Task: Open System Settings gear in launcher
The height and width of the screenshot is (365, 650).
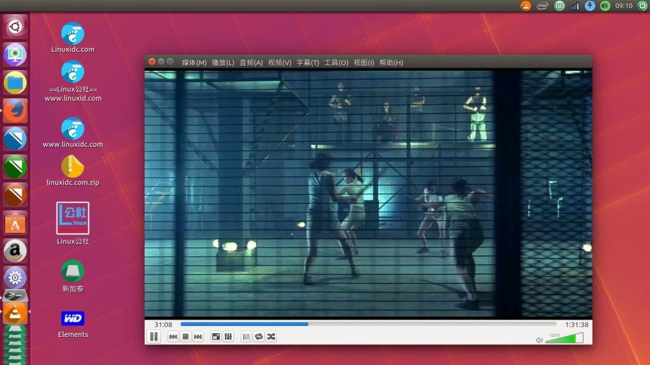Action: tap(15, 277)
